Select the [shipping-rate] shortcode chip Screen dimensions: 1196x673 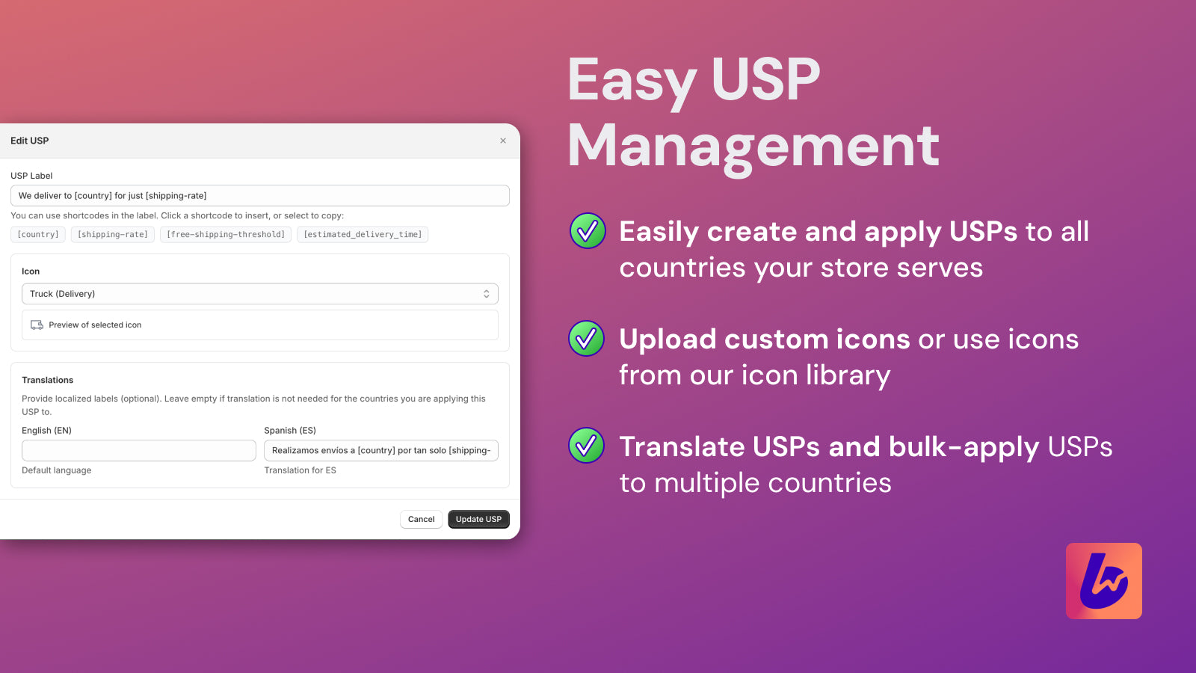tap(112, 234)
